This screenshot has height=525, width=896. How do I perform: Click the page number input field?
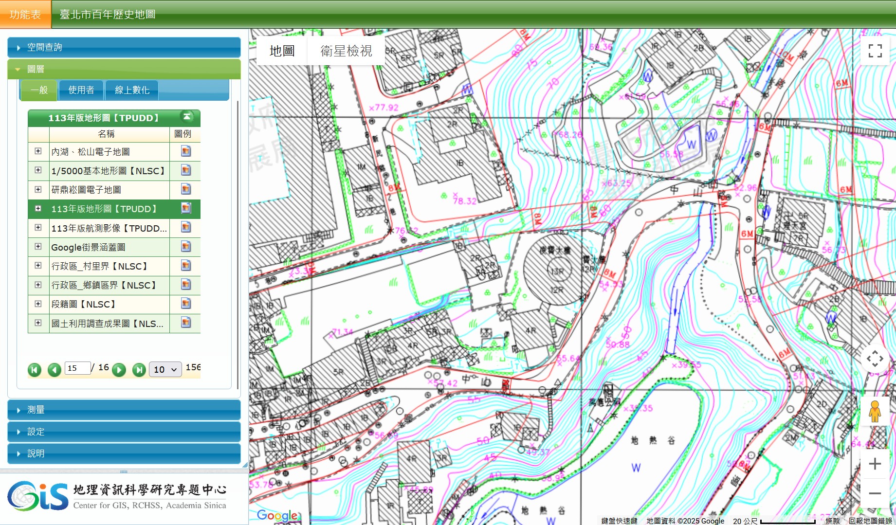tap(77, 368)
